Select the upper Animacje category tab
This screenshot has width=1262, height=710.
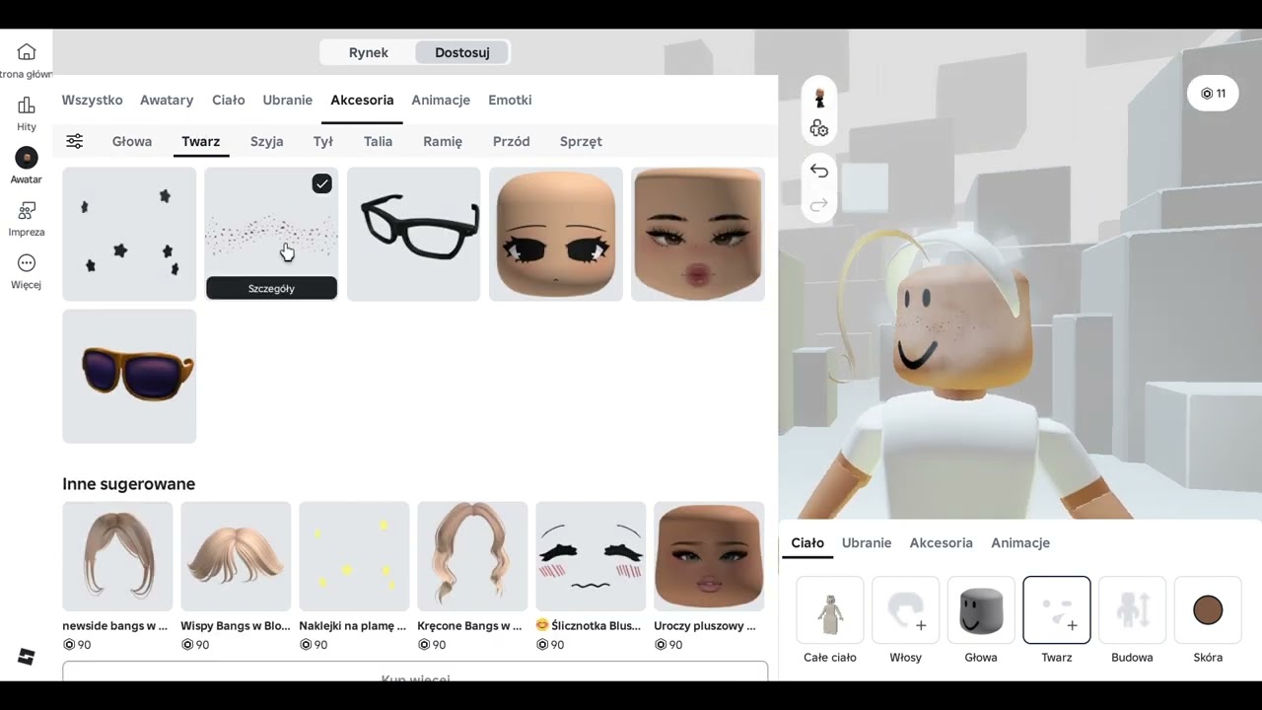tap(441, 100)
